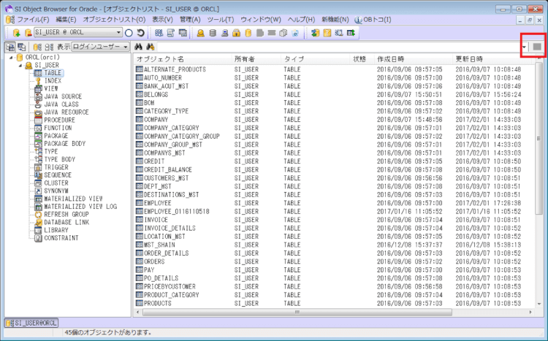
Task: Open the 管理(A) menu
Action: click(190, 20)
